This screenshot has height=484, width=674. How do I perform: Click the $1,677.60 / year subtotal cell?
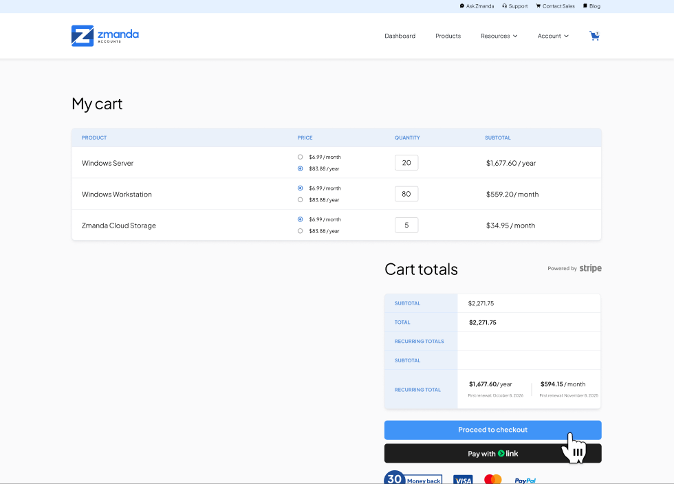coord(510,164)
